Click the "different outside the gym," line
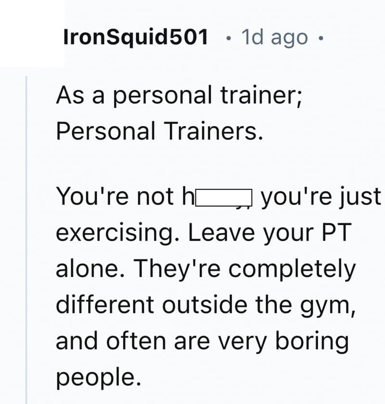 (206, 305)
